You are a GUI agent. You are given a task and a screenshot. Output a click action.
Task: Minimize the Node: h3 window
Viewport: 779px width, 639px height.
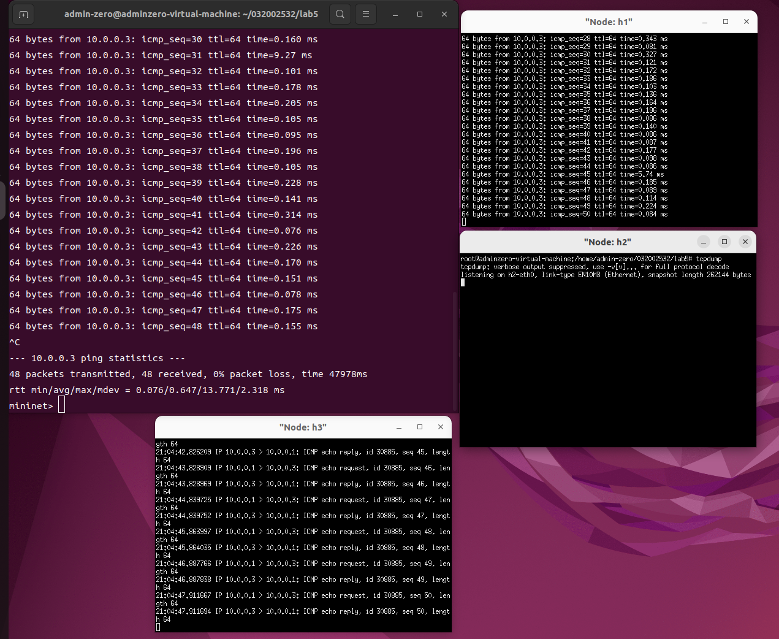[399, 427]
